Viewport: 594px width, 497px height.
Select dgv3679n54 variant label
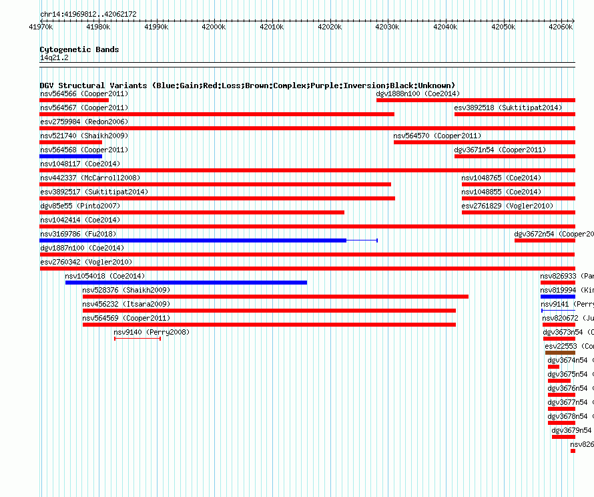[x=573, y=430]
